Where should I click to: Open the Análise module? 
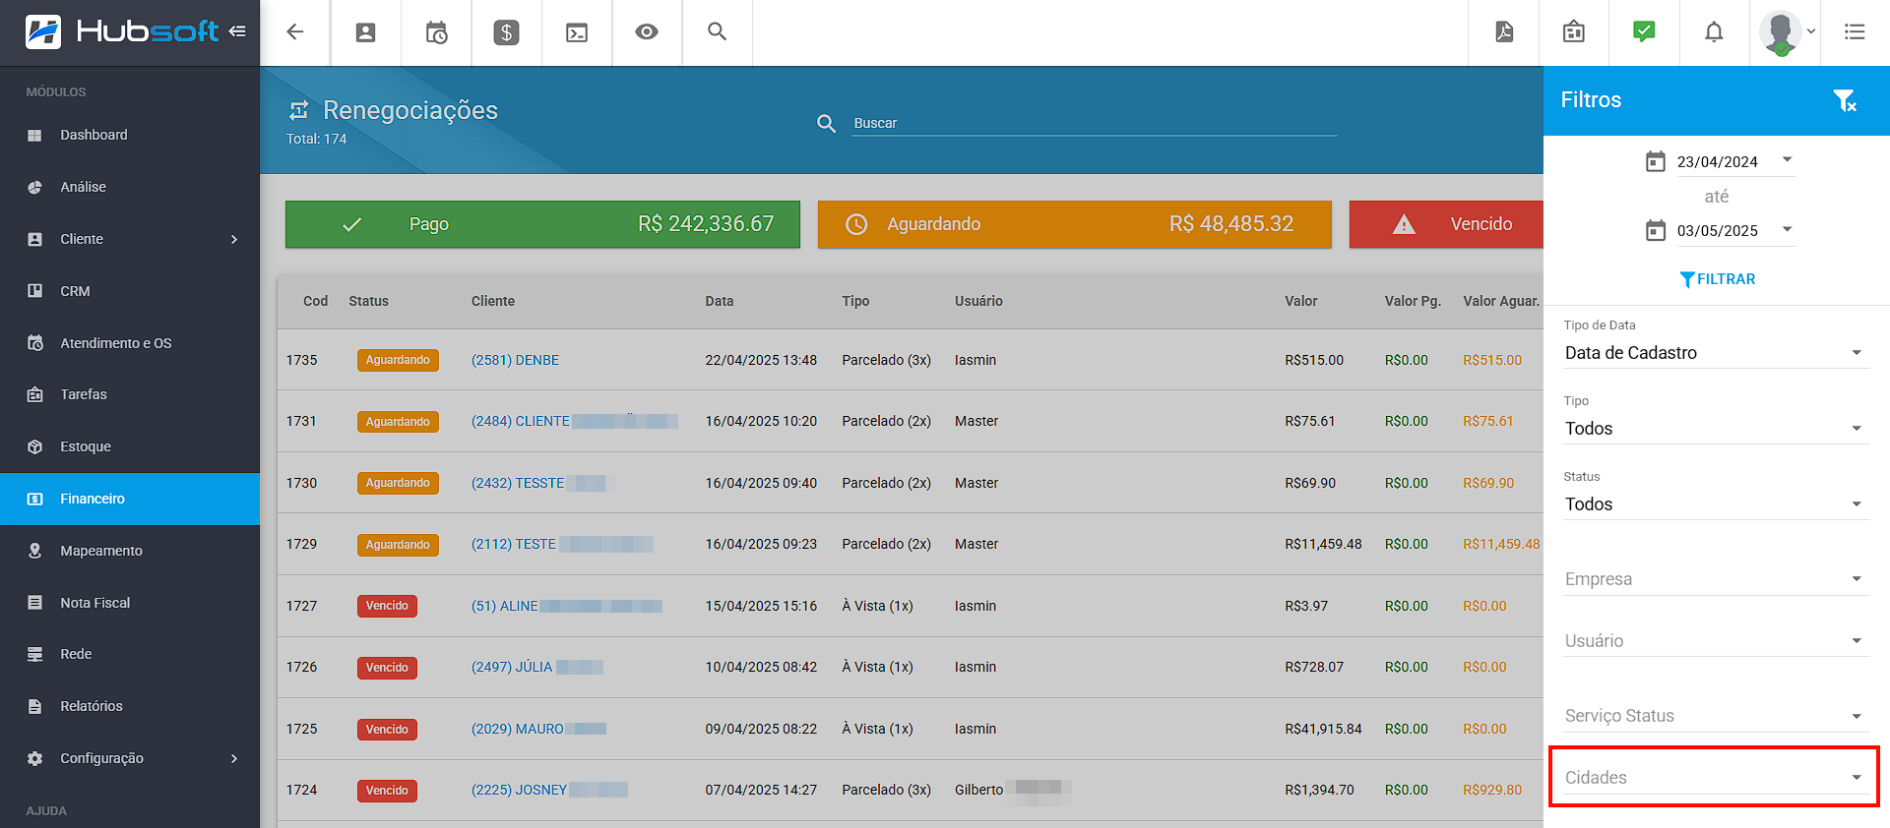tap(130, 187)
